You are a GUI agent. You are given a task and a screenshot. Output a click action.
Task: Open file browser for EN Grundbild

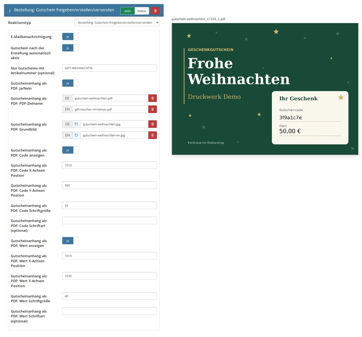(76, 135)
